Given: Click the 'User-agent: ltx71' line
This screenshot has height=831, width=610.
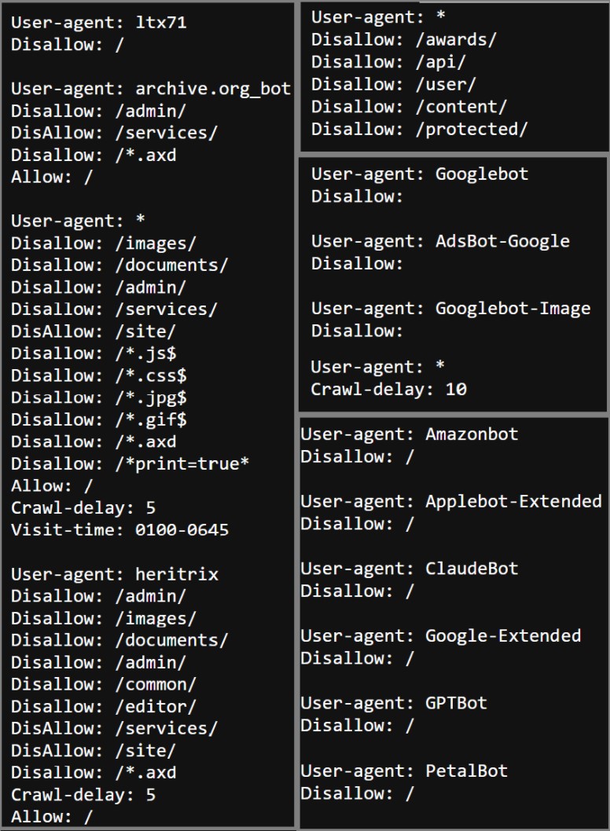Looking at the screenshot, I should (x=99, y=22).
